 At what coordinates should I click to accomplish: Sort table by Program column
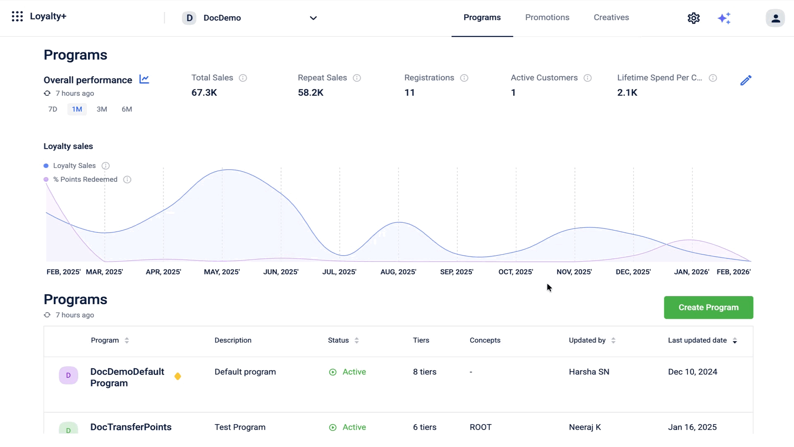tap(127, 340)
